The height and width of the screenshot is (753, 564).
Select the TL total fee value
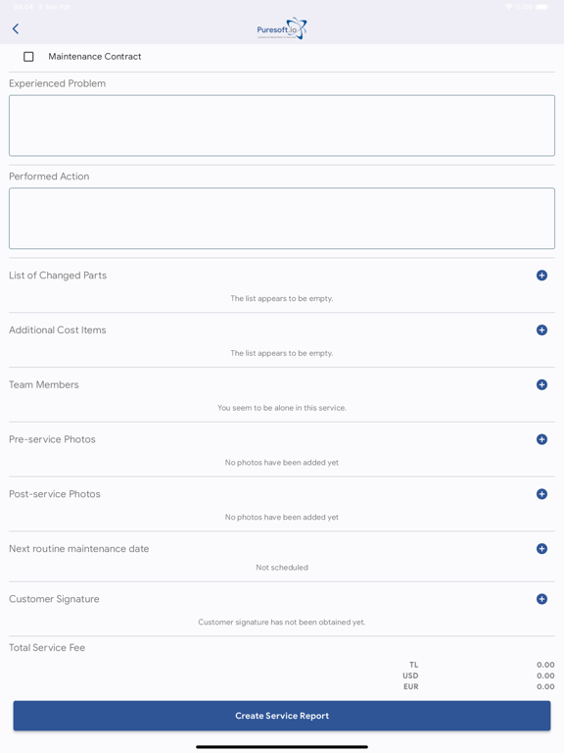[x=545, y=665]
